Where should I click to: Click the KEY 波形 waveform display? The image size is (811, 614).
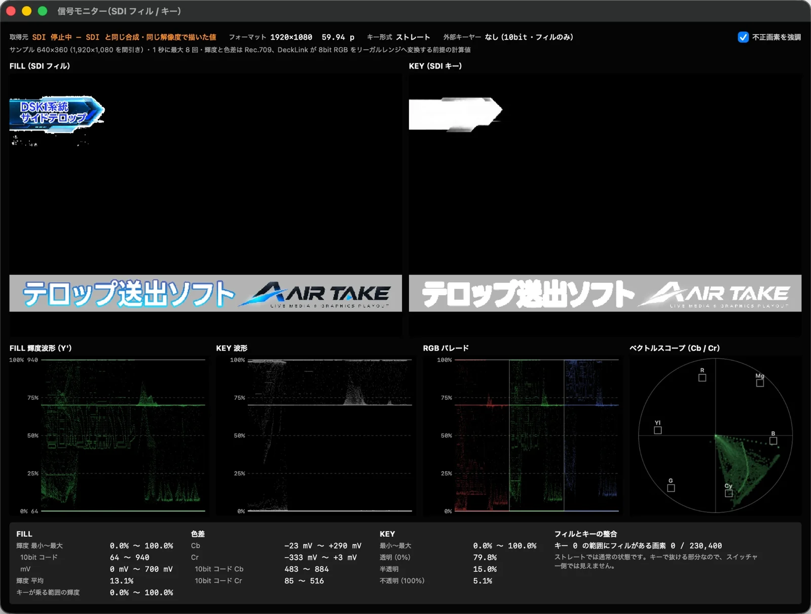329,435
